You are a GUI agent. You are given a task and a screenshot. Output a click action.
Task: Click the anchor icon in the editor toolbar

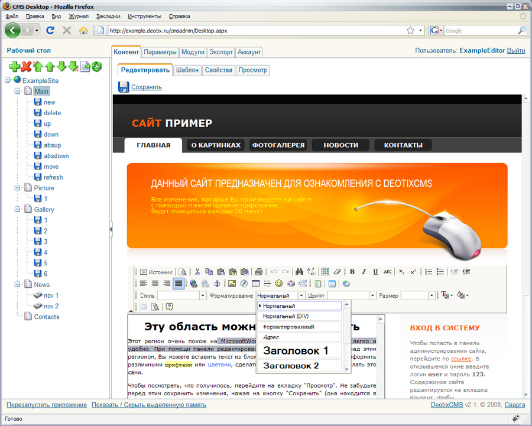(216, 284)
